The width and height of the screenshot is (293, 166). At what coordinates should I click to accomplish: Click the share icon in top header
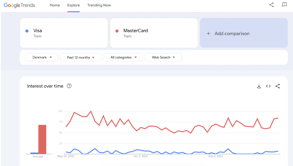271,5
